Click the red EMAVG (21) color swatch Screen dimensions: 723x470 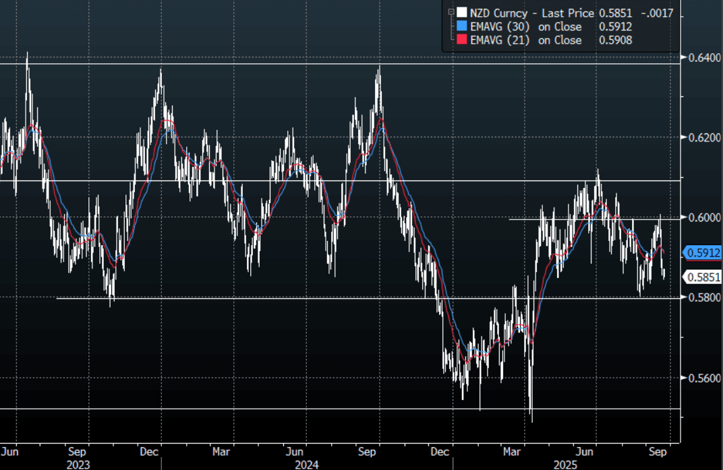pyautogui.click(x=461, y=40)
